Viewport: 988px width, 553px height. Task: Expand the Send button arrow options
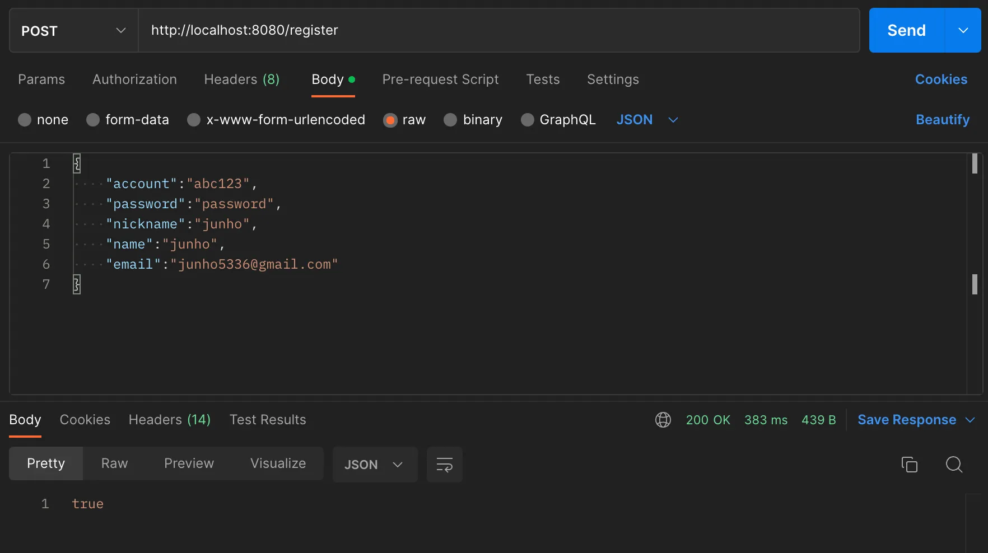[x=963, y=30]
